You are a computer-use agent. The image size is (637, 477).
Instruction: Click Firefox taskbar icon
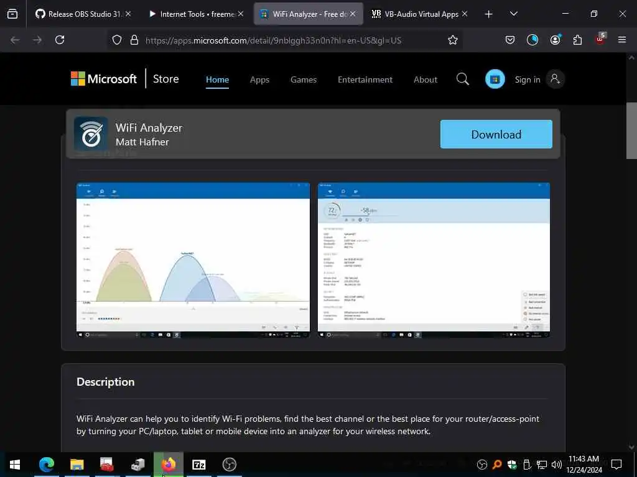point(168,465)
